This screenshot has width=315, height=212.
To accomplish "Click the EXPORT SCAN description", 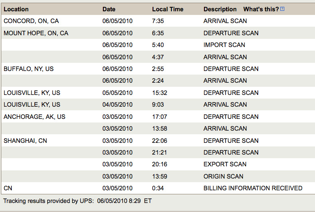I will click(225, 165).
